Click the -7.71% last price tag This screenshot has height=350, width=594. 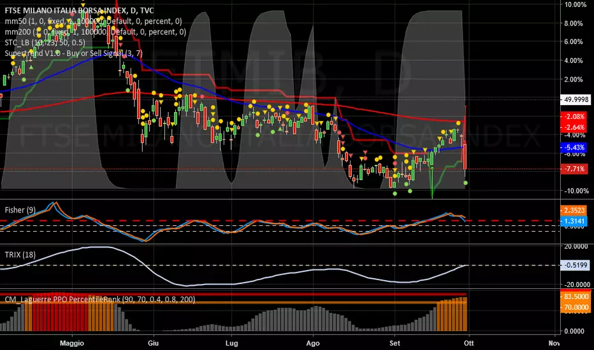[575, 169]
